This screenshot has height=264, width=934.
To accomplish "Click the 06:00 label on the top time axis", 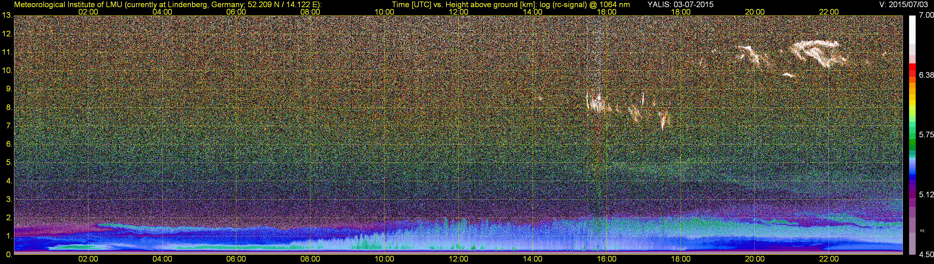I will (236, 12).
